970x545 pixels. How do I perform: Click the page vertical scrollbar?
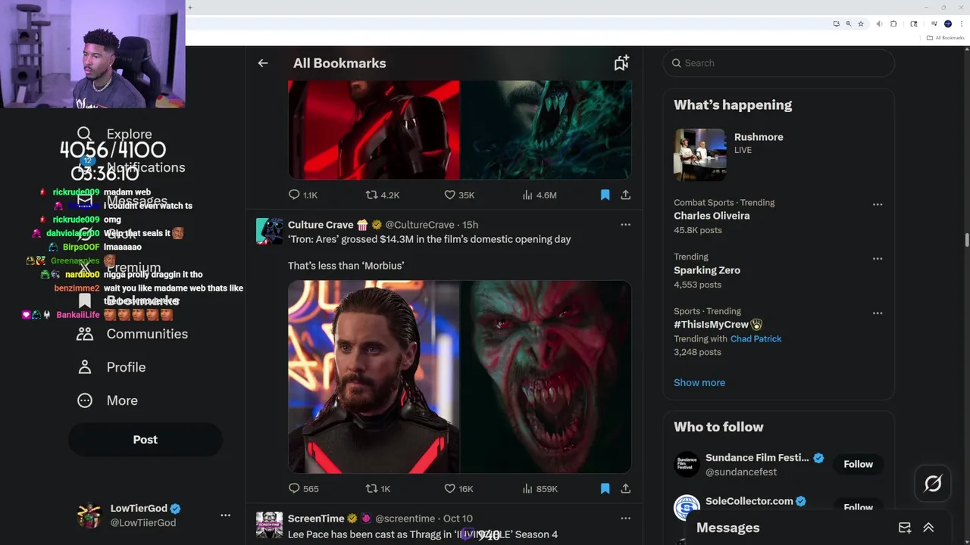[966, 240]
